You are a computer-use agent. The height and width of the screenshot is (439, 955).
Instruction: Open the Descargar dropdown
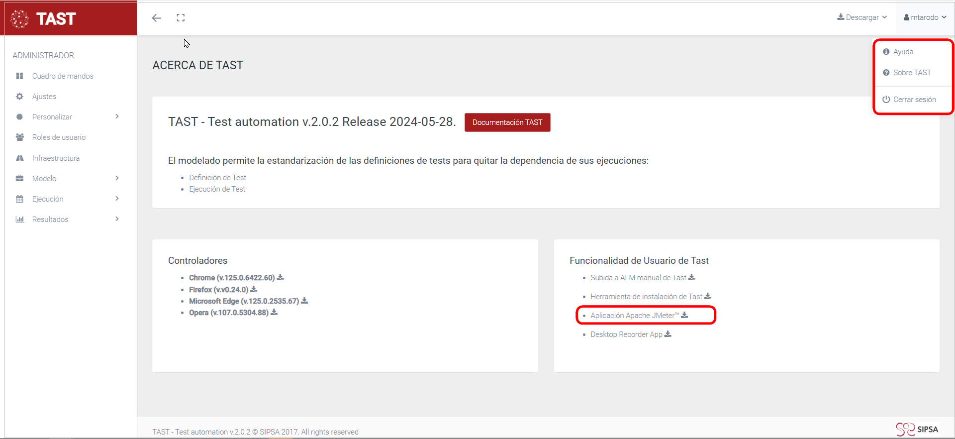pos(862,17)
